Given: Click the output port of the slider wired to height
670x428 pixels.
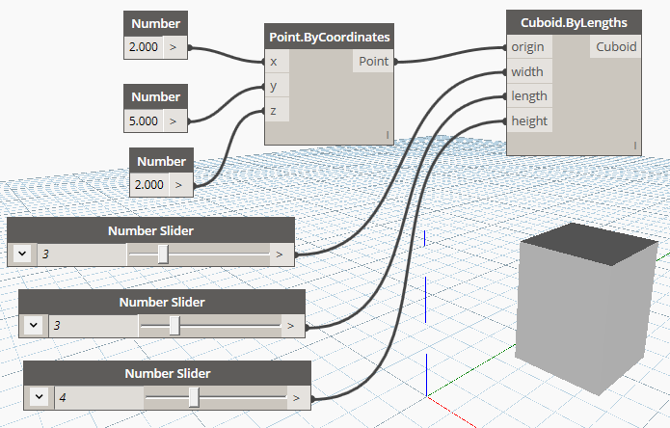Looking at the screenshot, I should point(299,398).
